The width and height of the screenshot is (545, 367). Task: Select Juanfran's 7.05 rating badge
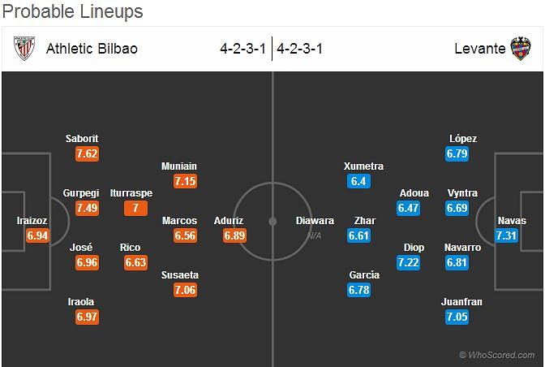click(x=457, y=317)
